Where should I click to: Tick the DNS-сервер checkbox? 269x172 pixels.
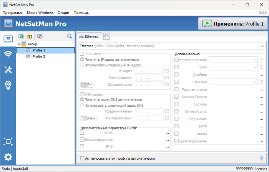(82, 94)
